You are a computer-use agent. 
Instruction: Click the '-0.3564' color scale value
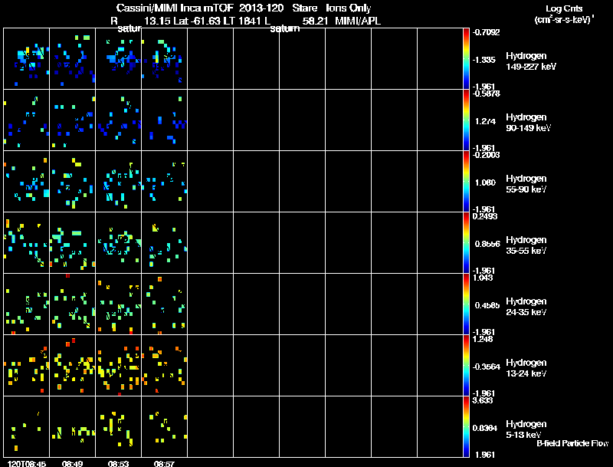486,367
